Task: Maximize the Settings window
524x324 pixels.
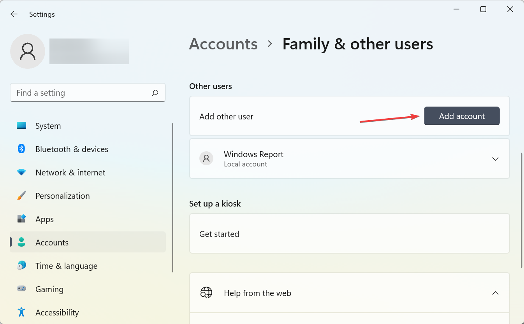Action: pyautogui.click(x=483, y=9)
